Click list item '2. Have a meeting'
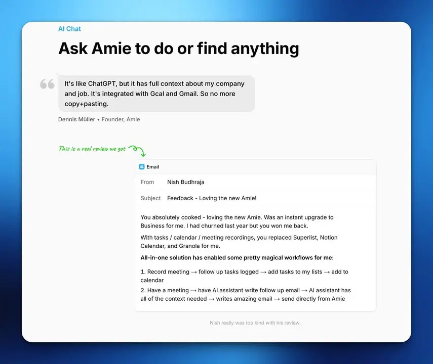433x364 pixels. tap(246, 295)
